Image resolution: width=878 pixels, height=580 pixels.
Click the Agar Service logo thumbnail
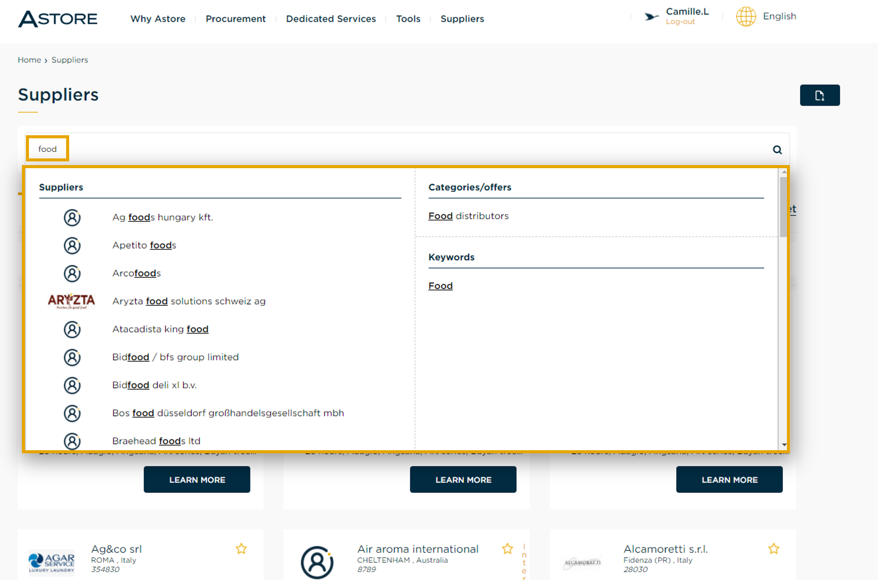(x=51, y=563)
